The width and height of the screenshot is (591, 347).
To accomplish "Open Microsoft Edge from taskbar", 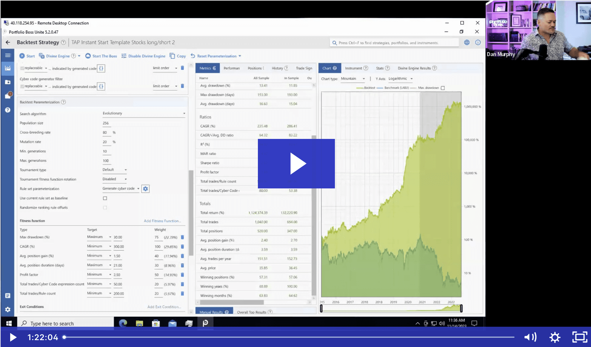I will 123,323.
